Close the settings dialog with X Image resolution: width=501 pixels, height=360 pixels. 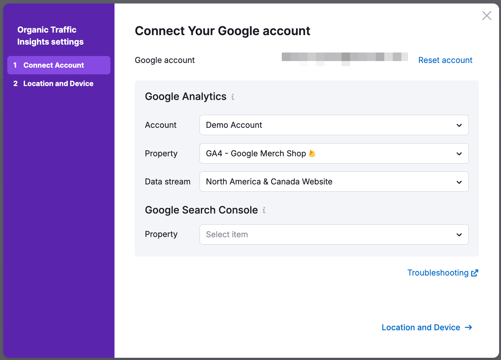(486, 16)
